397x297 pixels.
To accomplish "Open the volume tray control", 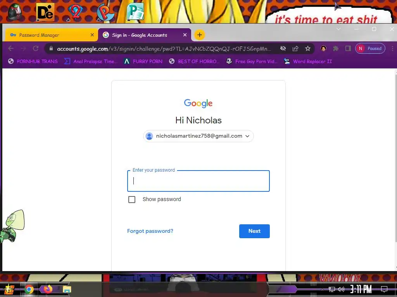I will 341,289.
